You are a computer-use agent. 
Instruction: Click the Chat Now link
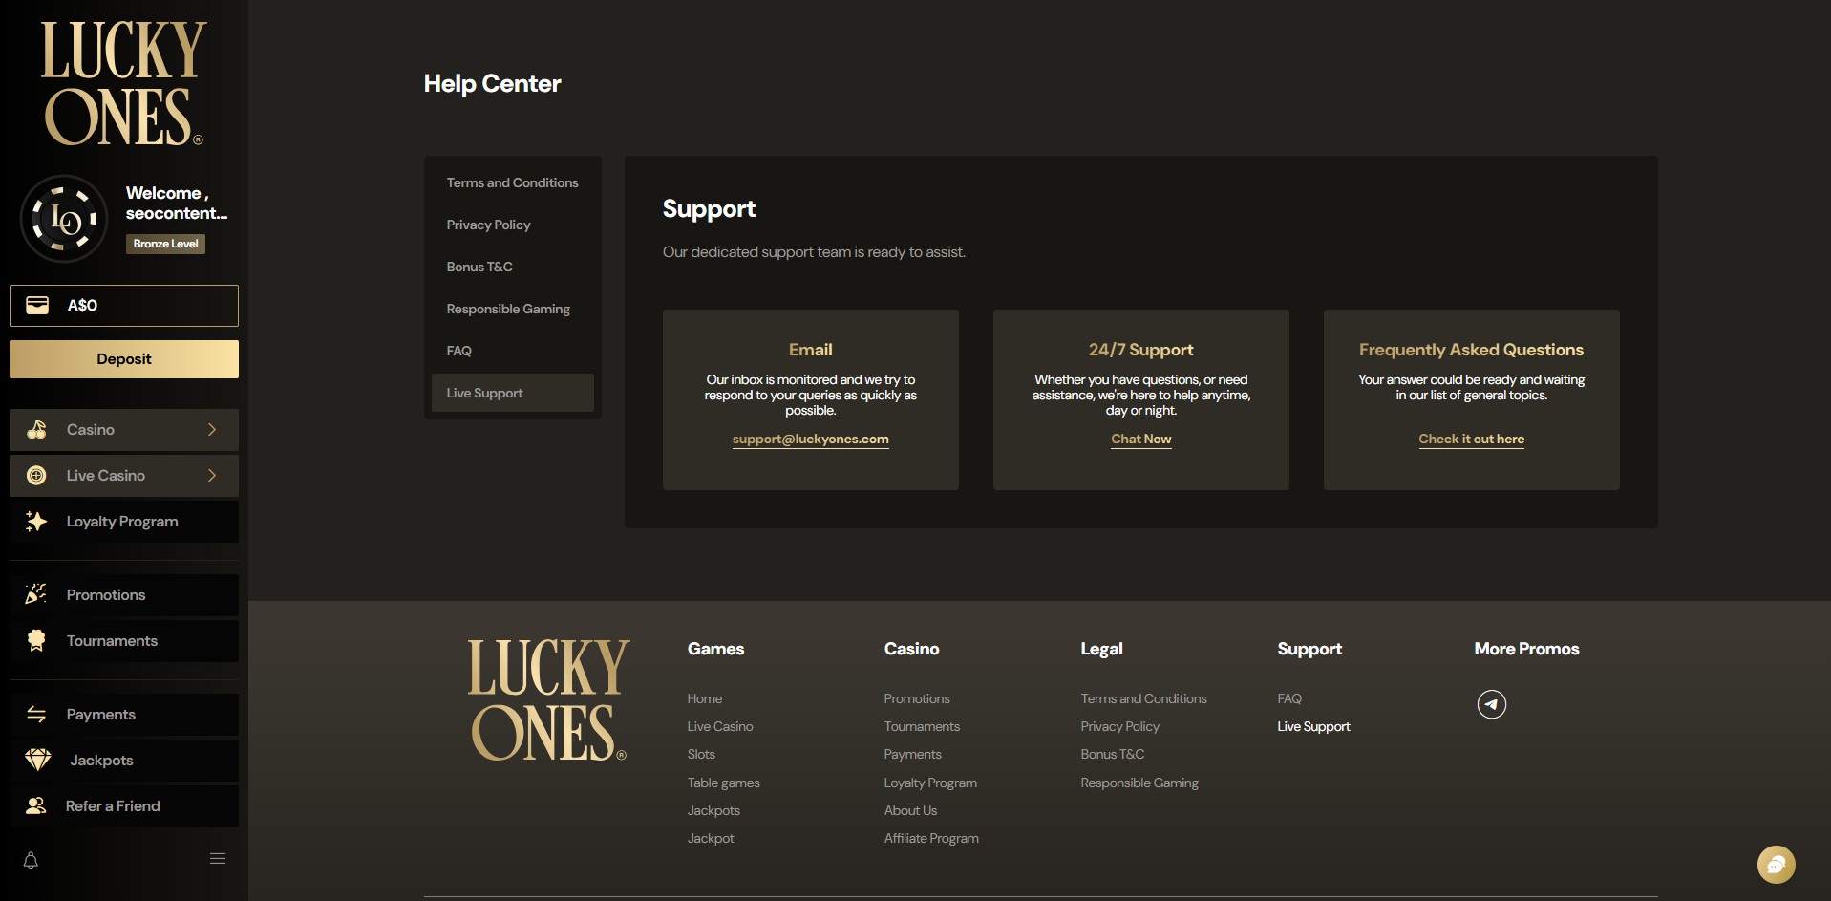point(1140,440)
